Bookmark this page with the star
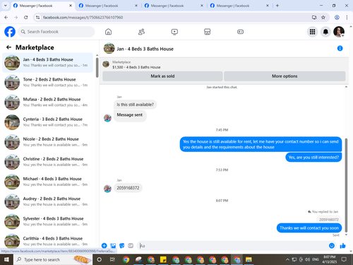The width and height of the screenshot is (353, 265). coord(323,17)
